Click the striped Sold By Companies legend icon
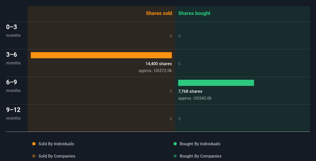 click(34, 156)
